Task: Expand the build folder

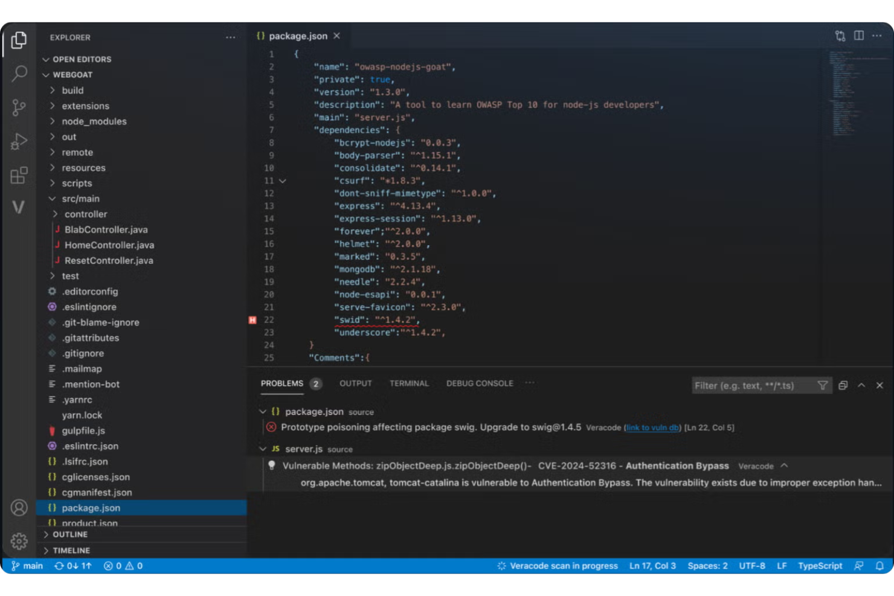Action: click(x=53, y=91)
